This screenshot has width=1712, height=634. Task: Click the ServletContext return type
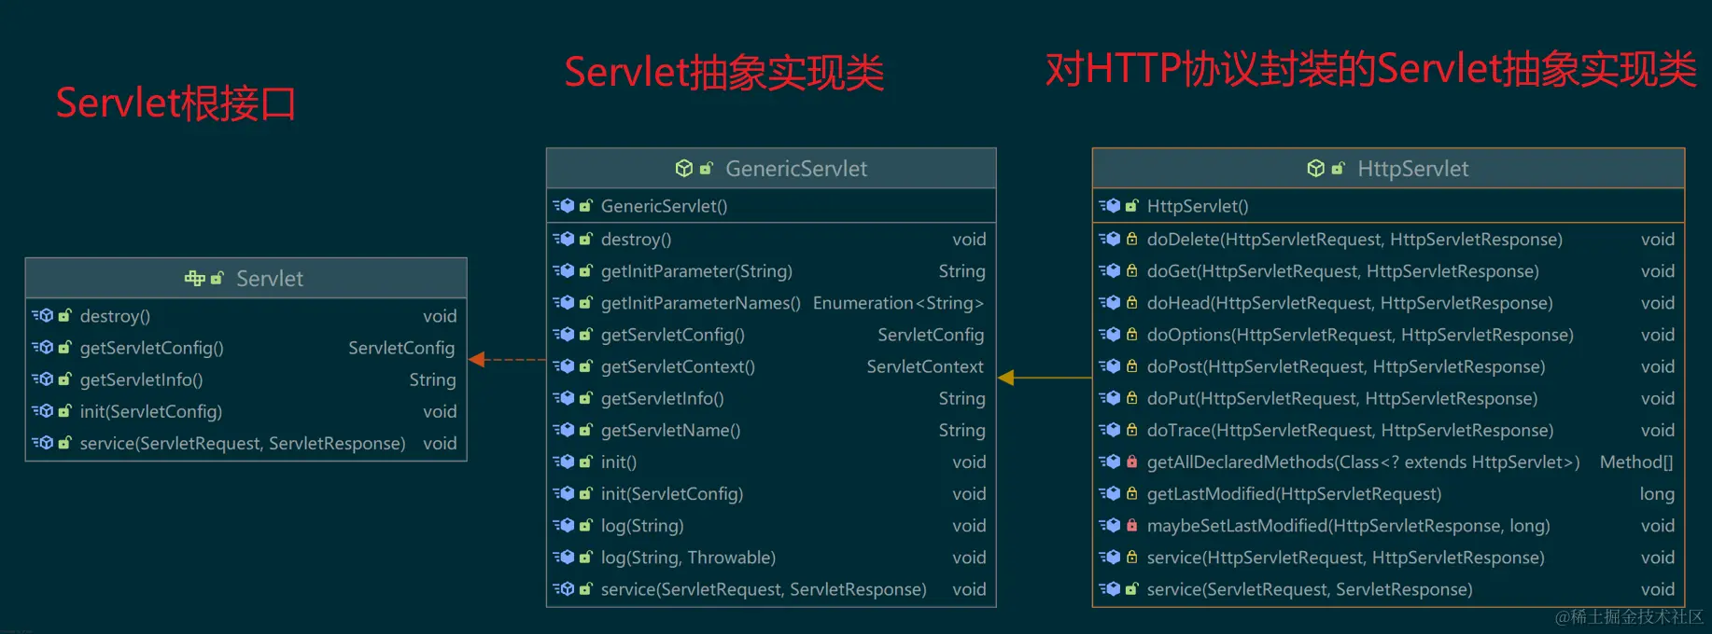pos(925,366)
